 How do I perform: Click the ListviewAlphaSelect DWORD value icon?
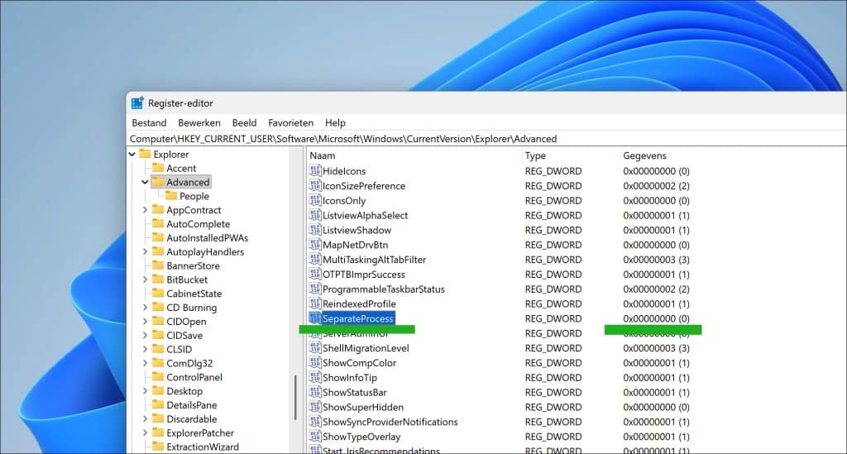pyautogui.click(x=315, y=215)
